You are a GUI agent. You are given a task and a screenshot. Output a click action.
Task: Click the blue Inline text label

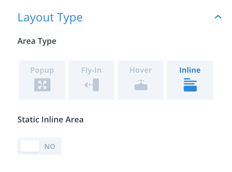point(190,70)
